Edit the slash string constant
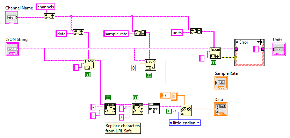The height and width of the screenshot is (138, 290). [x=121, y=117]
